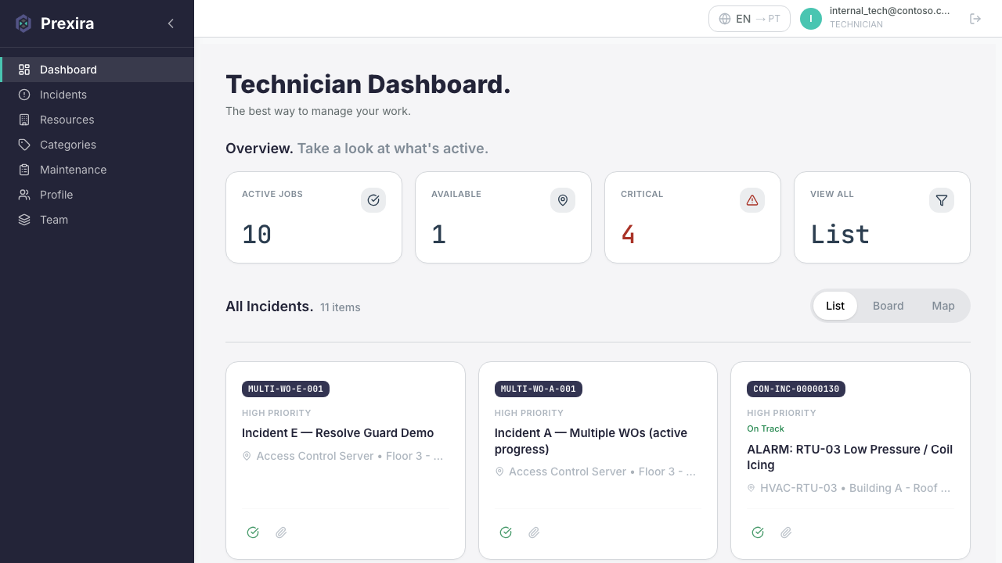Click the Maintenance clipboard icon
Image resolution: width=1002 pixels, height=563 pixels.
click(x=24, y=170)
